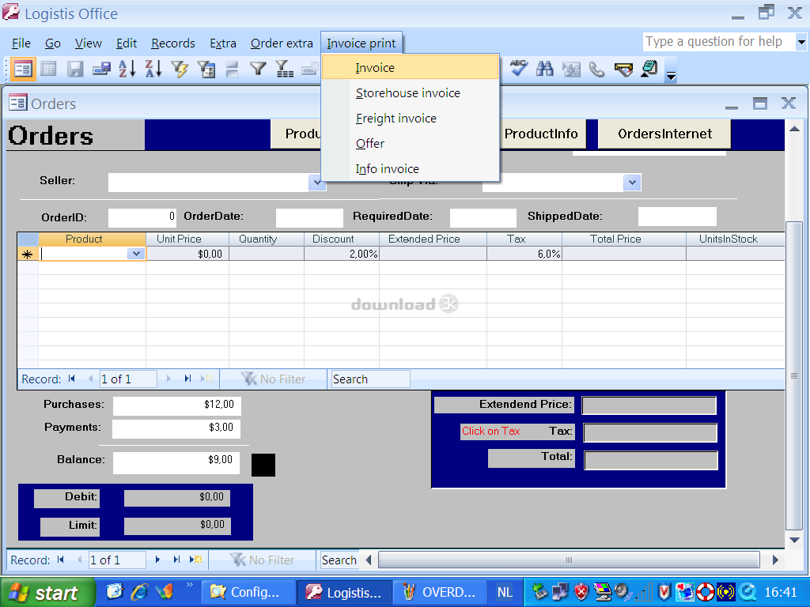Launch Internet Explorer from quick launch

[139, 591]
